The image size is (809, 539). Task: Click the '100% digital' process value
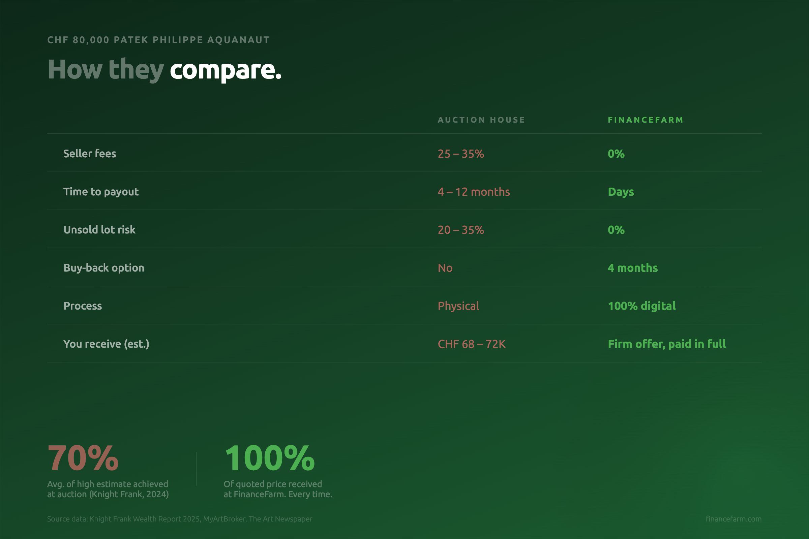click(641, 306)
